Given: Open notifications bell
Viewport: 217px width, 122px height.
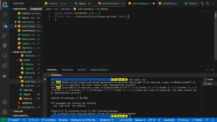Looking at the screenshot, I should tap(213, 120).
